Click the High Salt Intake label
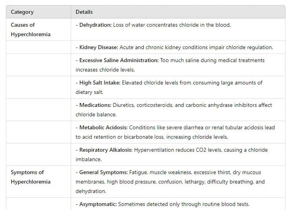 100,83
